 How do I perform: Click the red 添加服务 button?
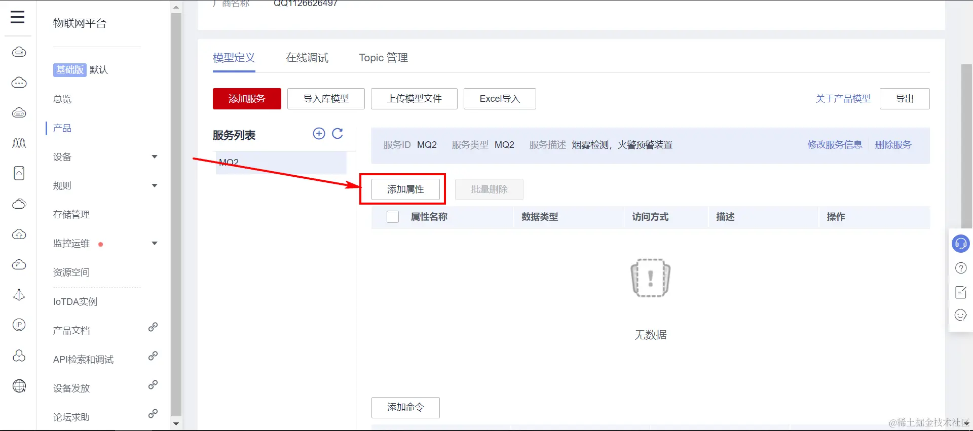click(247, 99)
